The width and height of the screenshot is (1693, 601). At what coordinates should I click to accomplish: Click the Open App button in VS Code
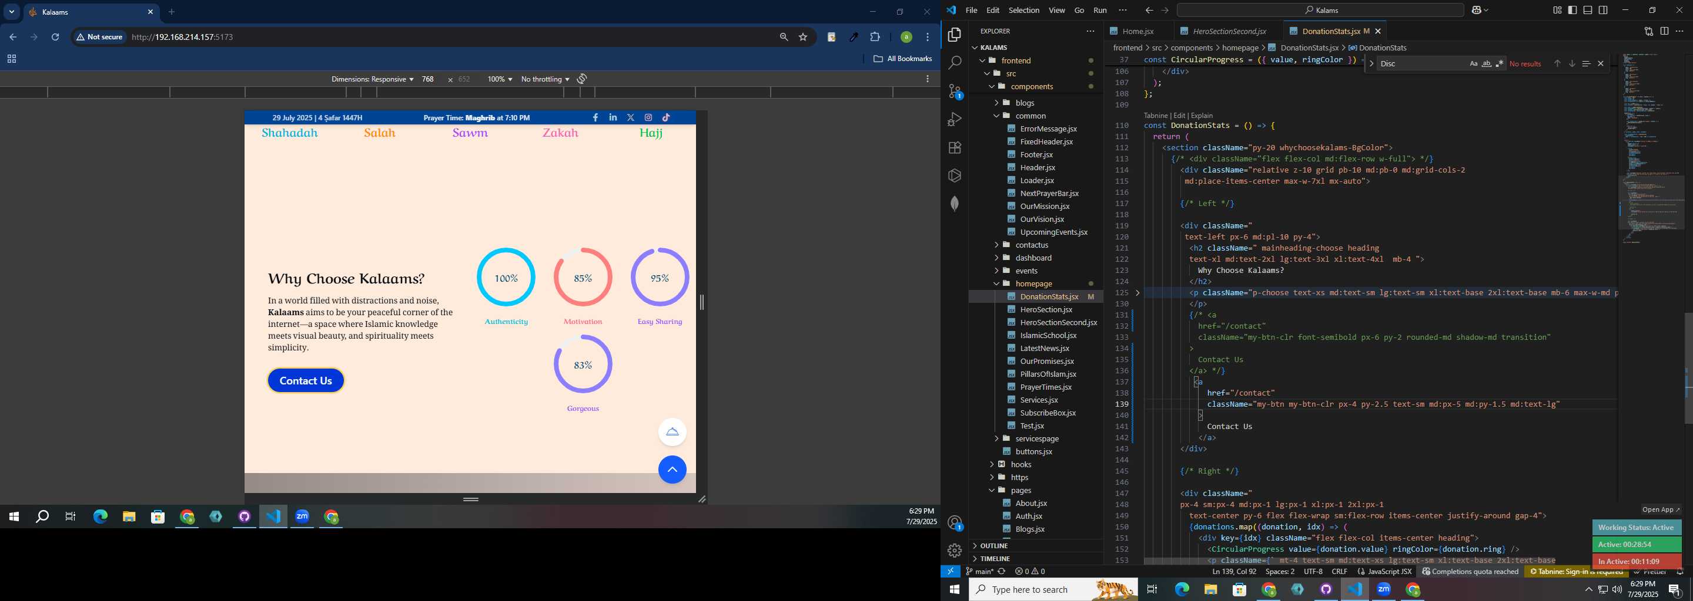click(x=1661, y=510)
